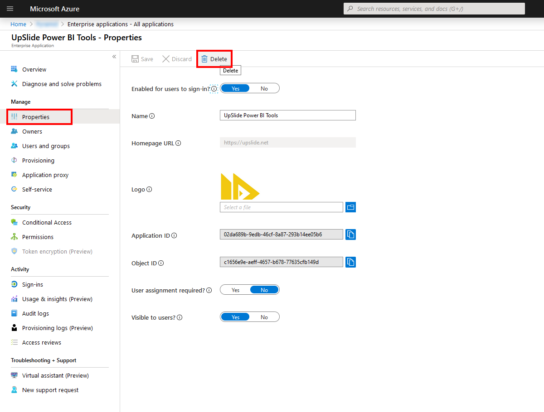Click the Properties sliders icon
544x412 pixels.
point(14,117)
